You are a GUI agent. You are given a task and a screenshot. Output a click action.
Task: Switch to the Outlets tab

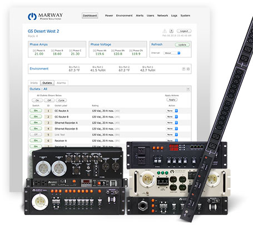[47, 83]
